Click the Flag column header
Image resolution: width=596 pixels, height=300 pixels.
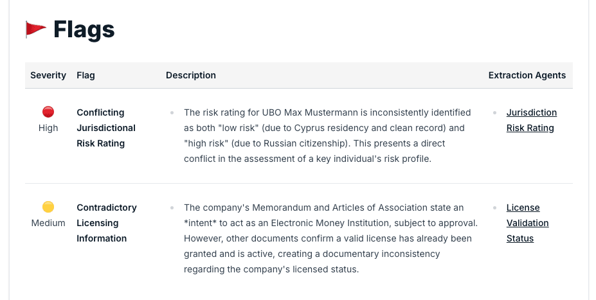(86, 75)
